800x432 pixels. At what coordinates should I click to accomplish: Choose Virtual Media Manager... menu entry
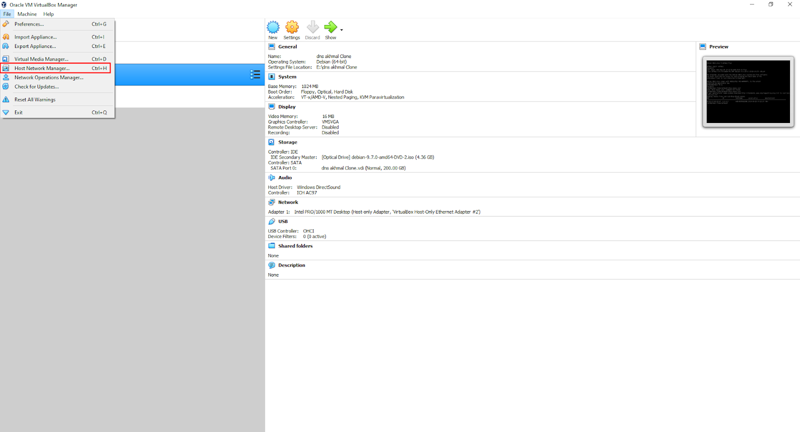point(57,59)
